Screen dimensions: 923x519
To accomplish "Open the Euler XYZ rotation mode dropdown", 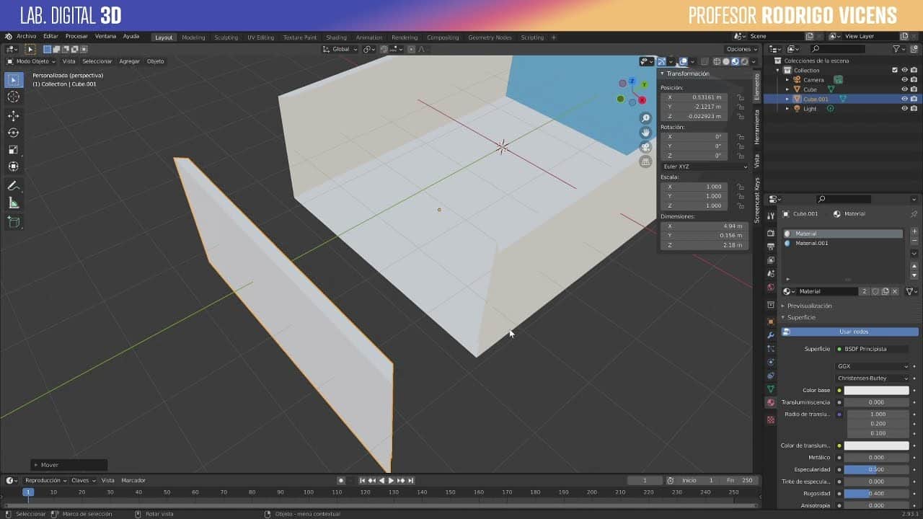I will (705, 167).
